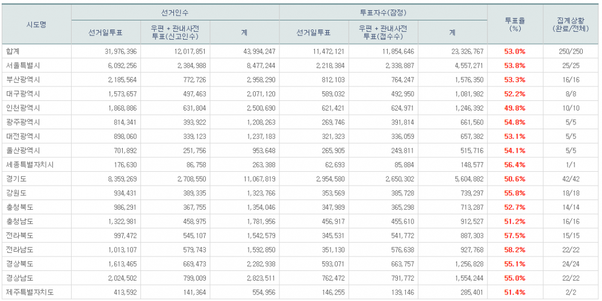The image size is (602, 301).
Task: Click the 250/250 tally status cell
Action: pos(572,52)
